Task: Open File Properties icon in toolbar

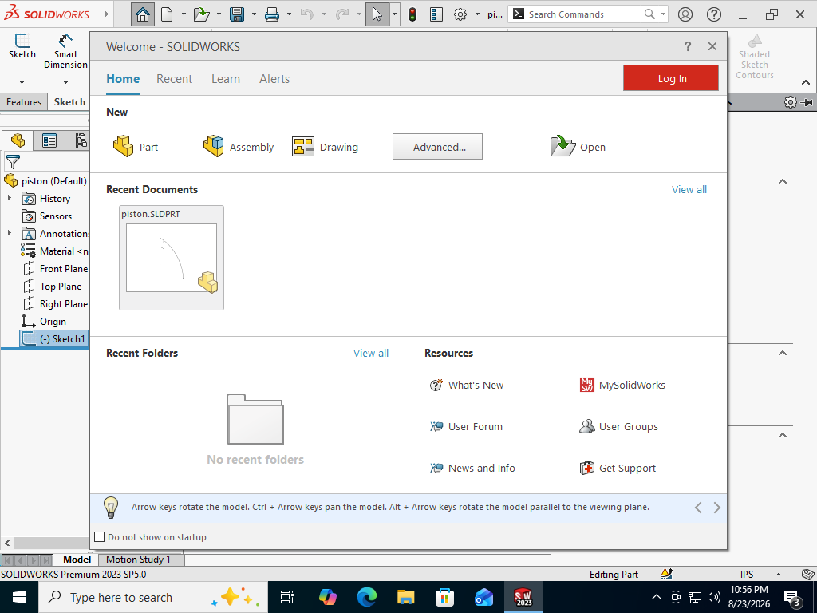Action: (436, 14)
